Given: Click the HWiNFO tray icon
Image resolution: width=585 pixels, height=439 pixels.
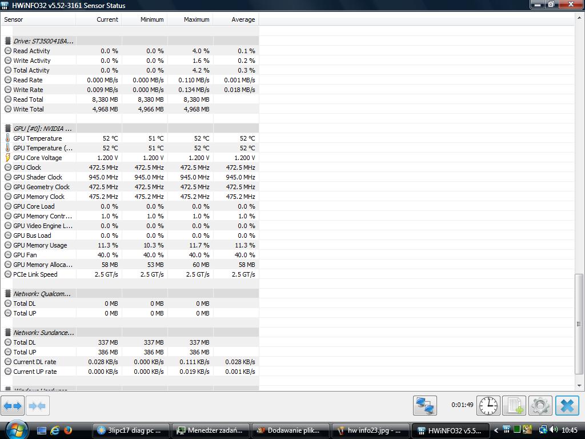Looking at the screenshot, I should pos(506,430).
